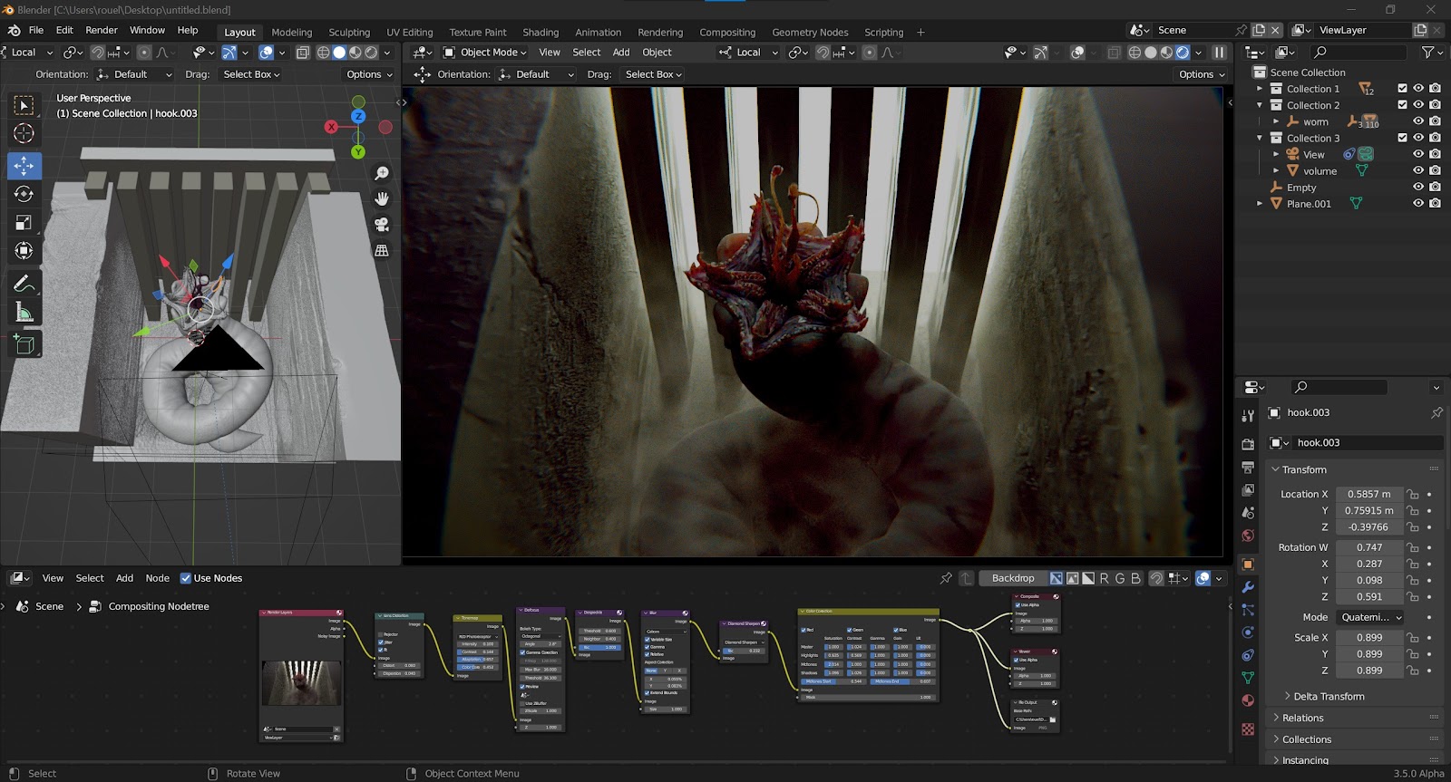Open the Particles properties tab
The width and height of the screenshot is (1451, 782).
1248,610
